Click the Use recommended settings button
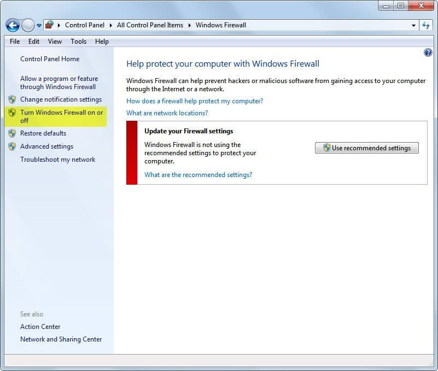The image size is (438, 371). pos(367,148)
